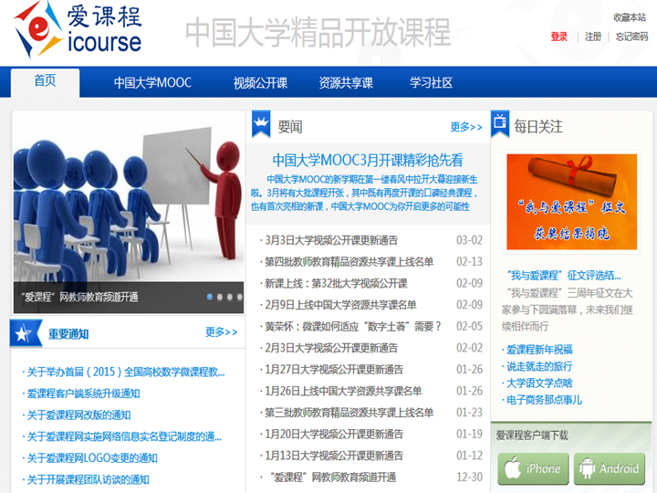Go to the 资源共享课 tab
The height and width of the screenshot is (493, 657).
pos(346,82)
